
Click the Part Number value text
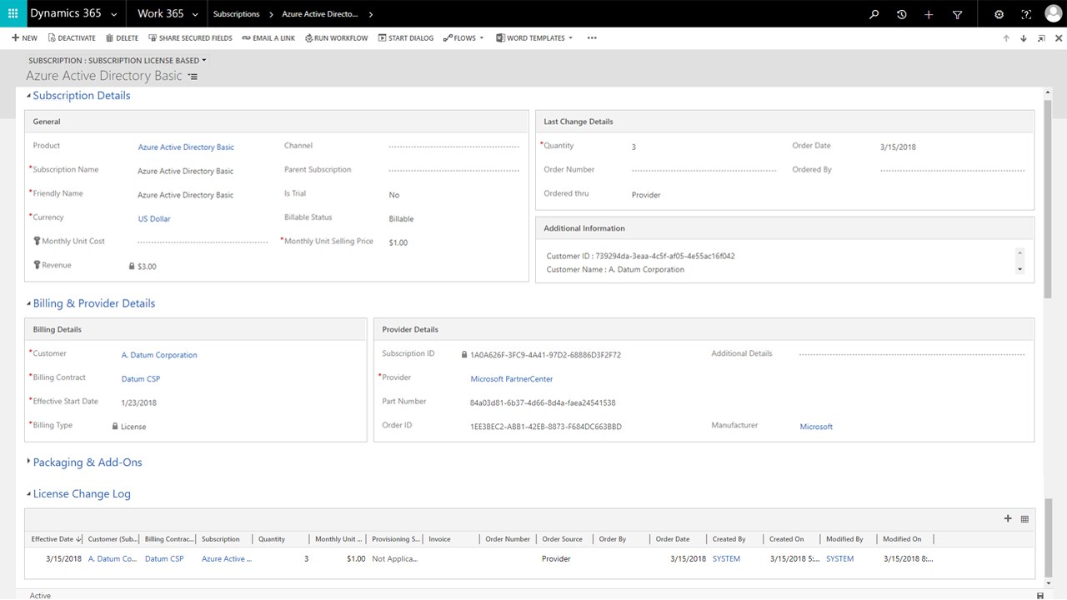click(543, 403)
